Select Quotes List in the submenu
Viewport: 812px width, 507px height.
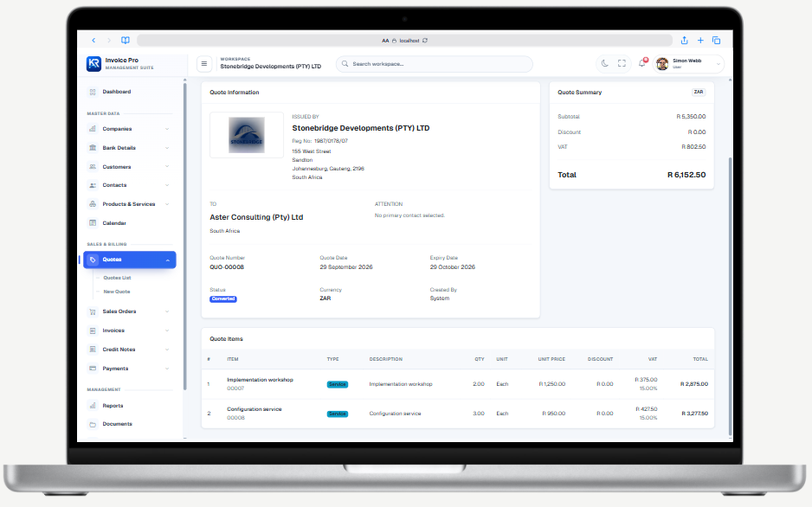pyautogui.click(x=117, y=278)
